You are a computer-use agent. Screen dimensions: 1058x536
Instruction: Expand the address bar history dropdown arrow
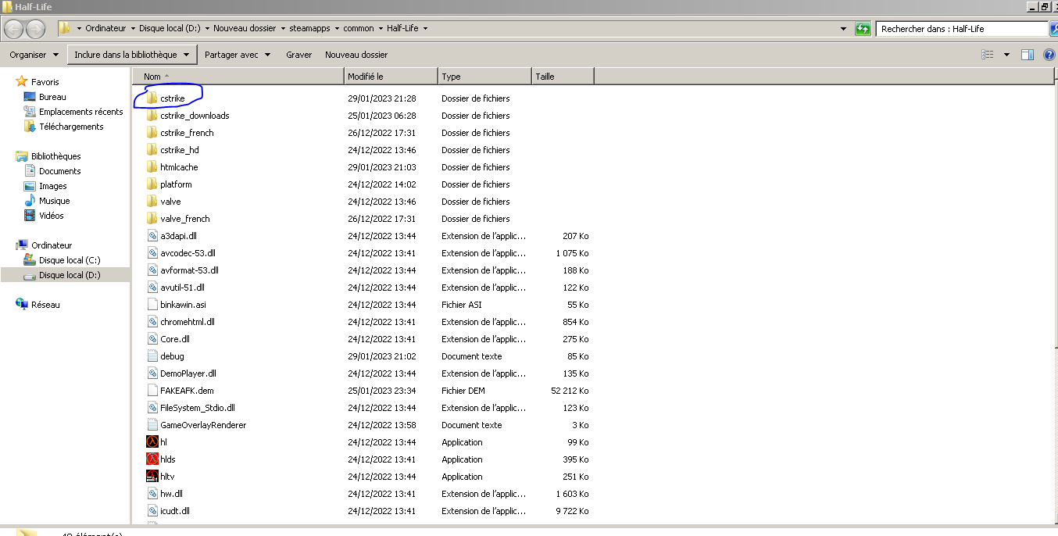coord(843,29)
